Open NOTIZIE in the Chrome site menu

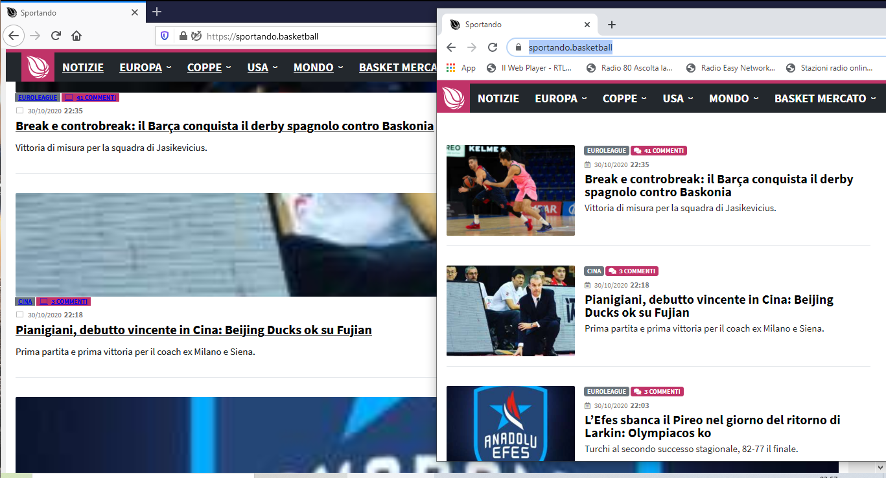498,98
